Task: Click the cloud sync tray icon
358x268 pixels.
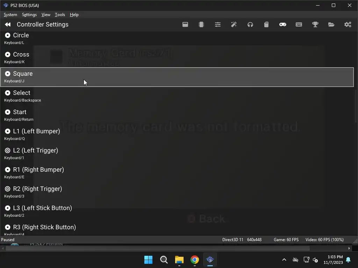Action: click(x=295, y=260)
